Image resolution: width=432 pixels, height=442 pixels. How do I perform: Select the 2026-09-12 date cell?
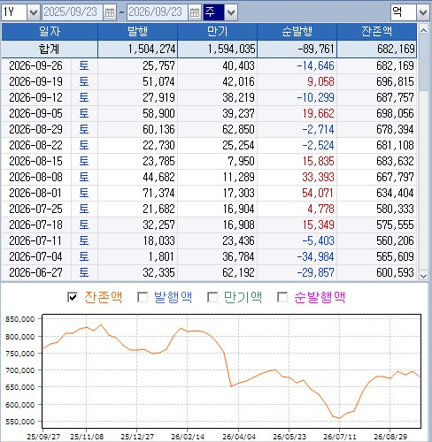[x=36, y=97]
